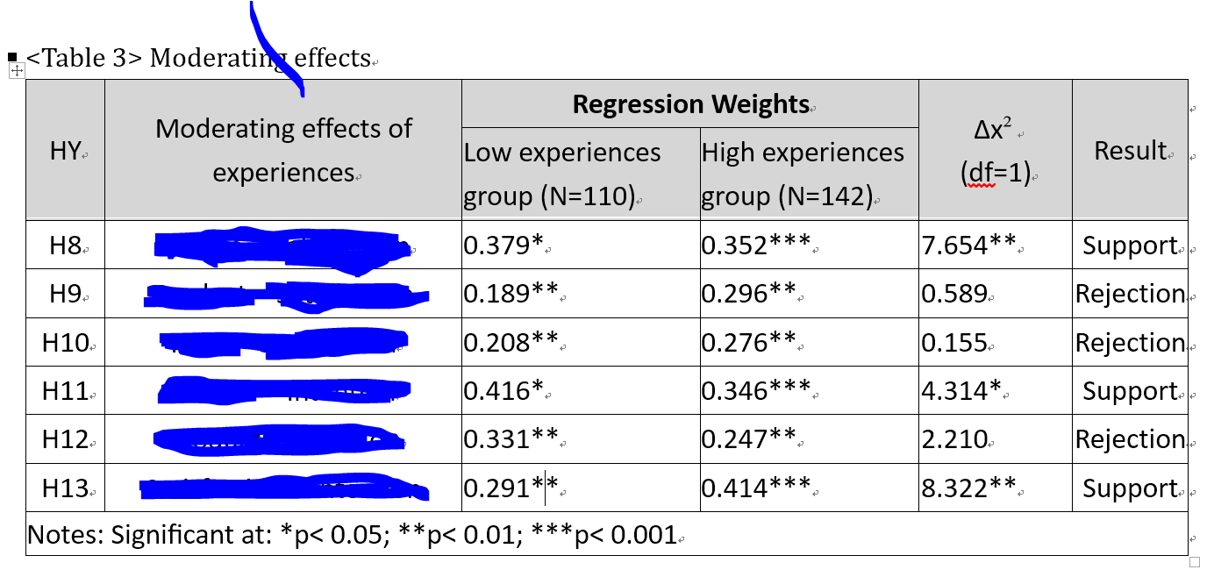The width and height of the screenshot is (1214, 577).
Task: Click the 0.414*** cell in row H13
Action: (x=755, y=488)
